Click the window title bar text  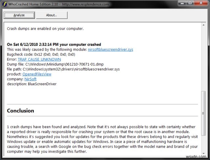pyautogui.click(x=58, y=4)
